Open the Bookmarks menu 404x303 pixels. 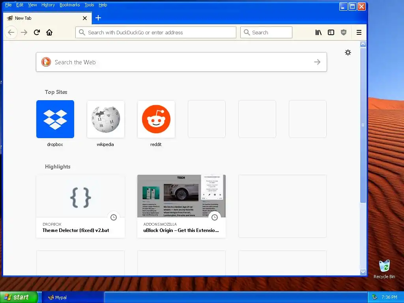pos(69,5)
